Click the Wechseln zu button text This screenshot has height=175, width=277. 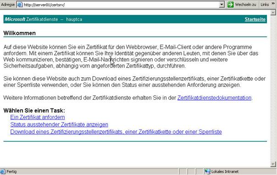245,5
